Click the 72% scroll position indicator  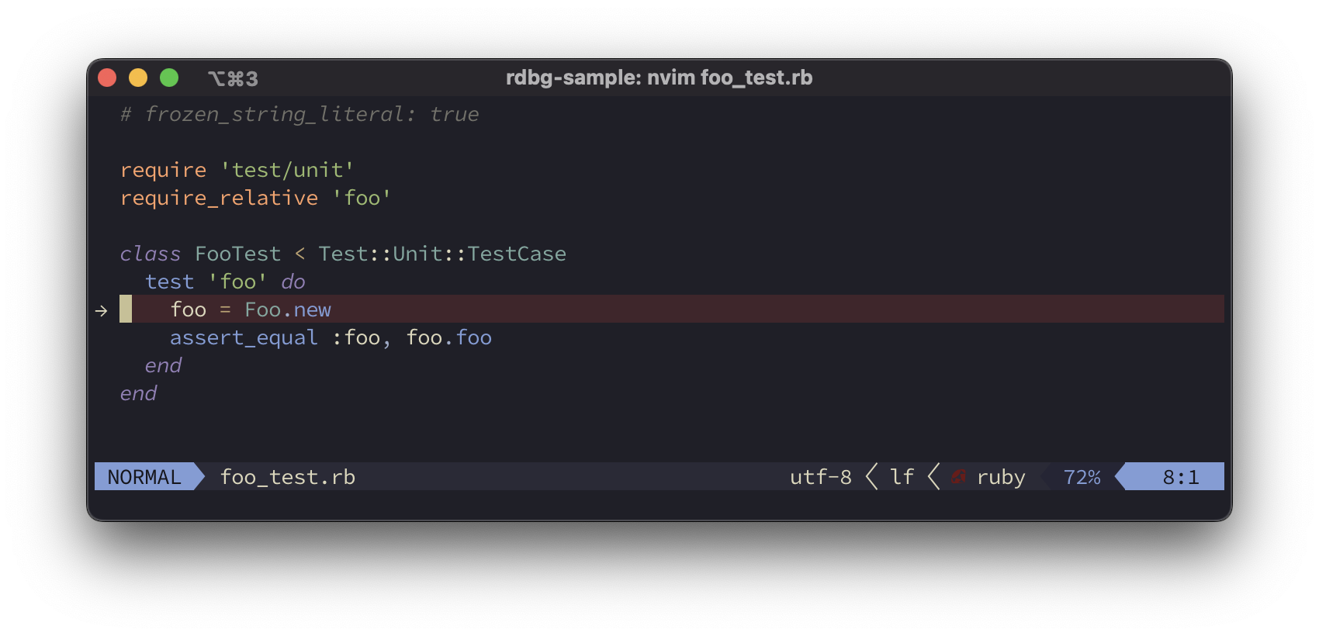[1082, 477]
